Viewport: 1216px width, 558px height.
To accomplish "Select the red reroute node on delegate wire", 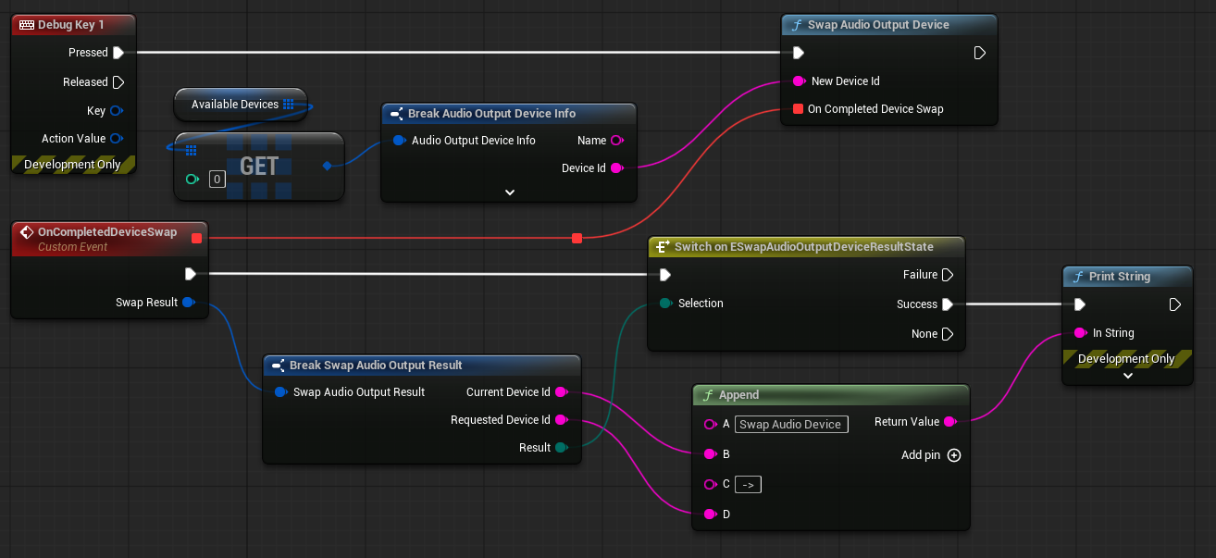I will click(577, 239).
